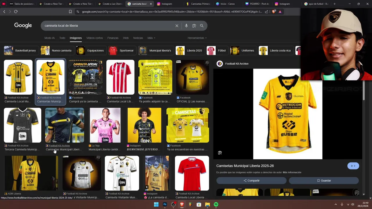Open visual search icon on preview image
The width and height of the screenshot is (372, 209).
220,153
